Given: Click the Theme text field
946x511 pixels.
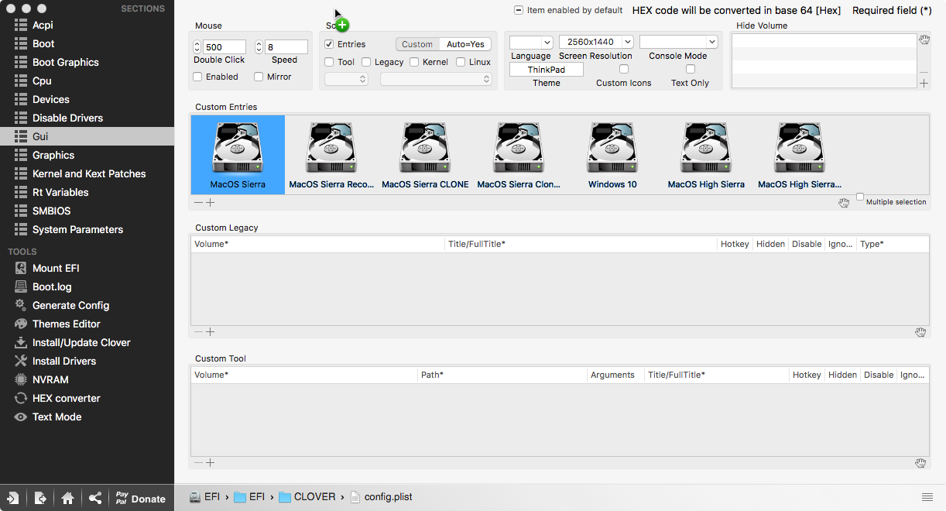Looking at the screenshot, I should click(x=547, y=70).
